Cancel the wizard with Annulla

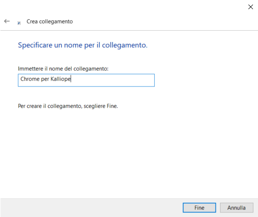(237, 207)
